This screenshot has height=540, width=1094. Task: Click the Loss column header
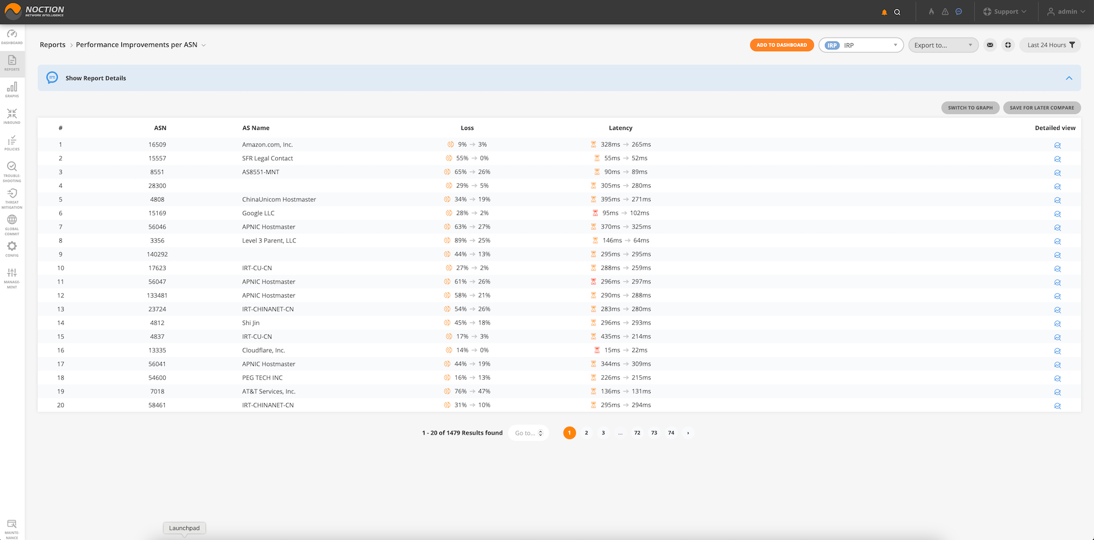click(467, 128)
